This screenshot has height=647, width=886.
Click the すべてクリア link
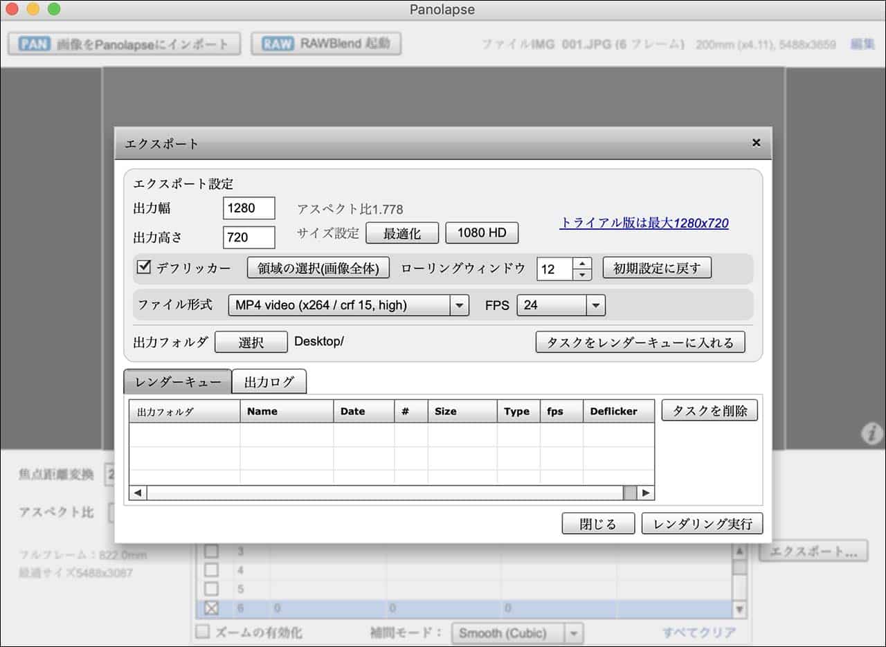pos(699,633)
